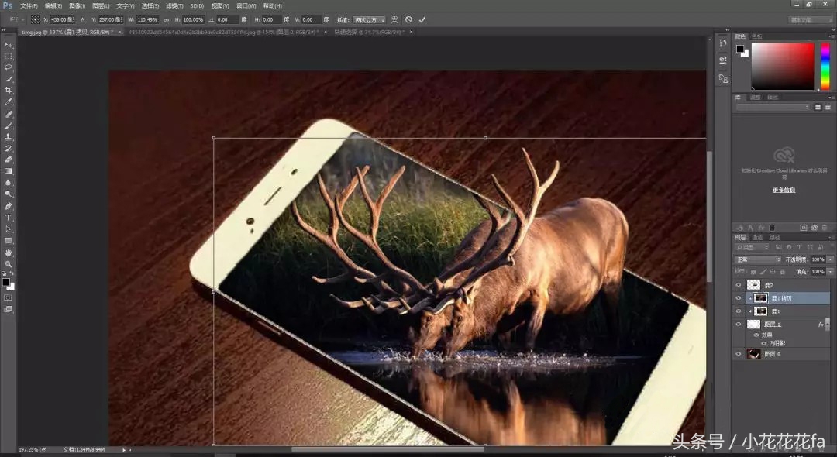Select the Move tool in the toolbar
The height and width of the screenshot is (457, 837).
point(9,45)
